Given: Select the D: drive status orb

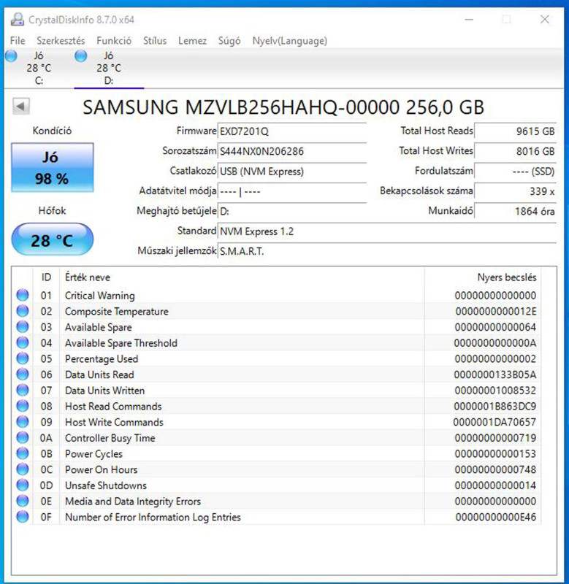Looking at the screenshot, I should click(81, 56).
